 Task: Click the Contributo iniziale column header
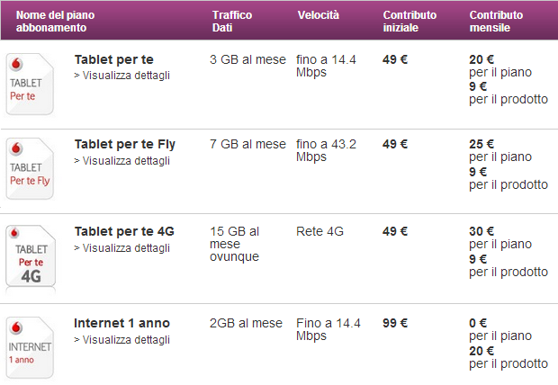click(x=409, y=21)
